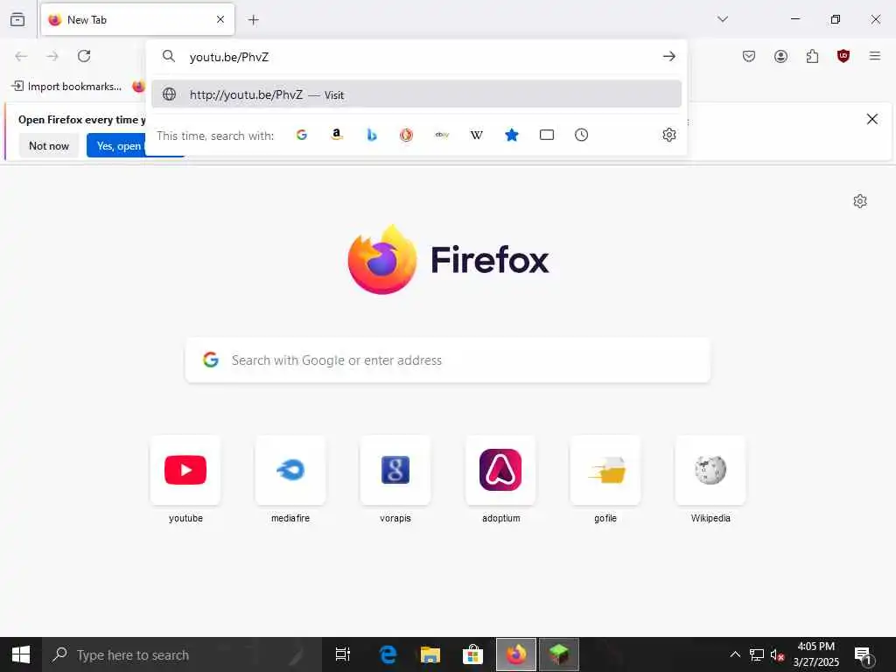Screen dimensions: 896x672
Task: Open search settings gear in dropdown
Action: coord(669,135)
